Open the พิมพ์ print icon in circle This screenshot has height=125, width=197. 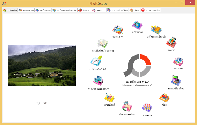point(164,98)
